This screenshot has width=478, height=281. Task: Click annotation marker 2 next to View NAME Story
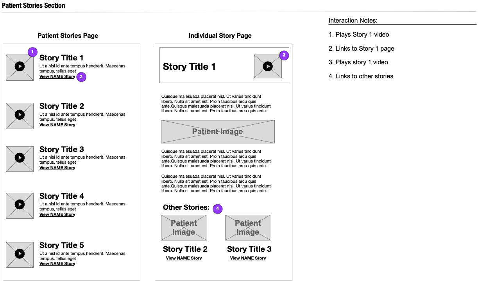(x=81, y=77)
